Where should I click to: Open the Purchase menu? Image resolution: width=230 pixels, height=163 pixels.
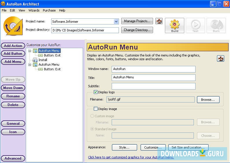(49, 10)
